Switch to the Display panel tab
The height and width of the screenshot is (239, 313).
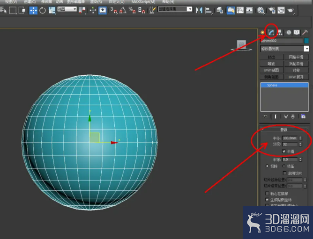pyautogui.click(x=297, y=32)
